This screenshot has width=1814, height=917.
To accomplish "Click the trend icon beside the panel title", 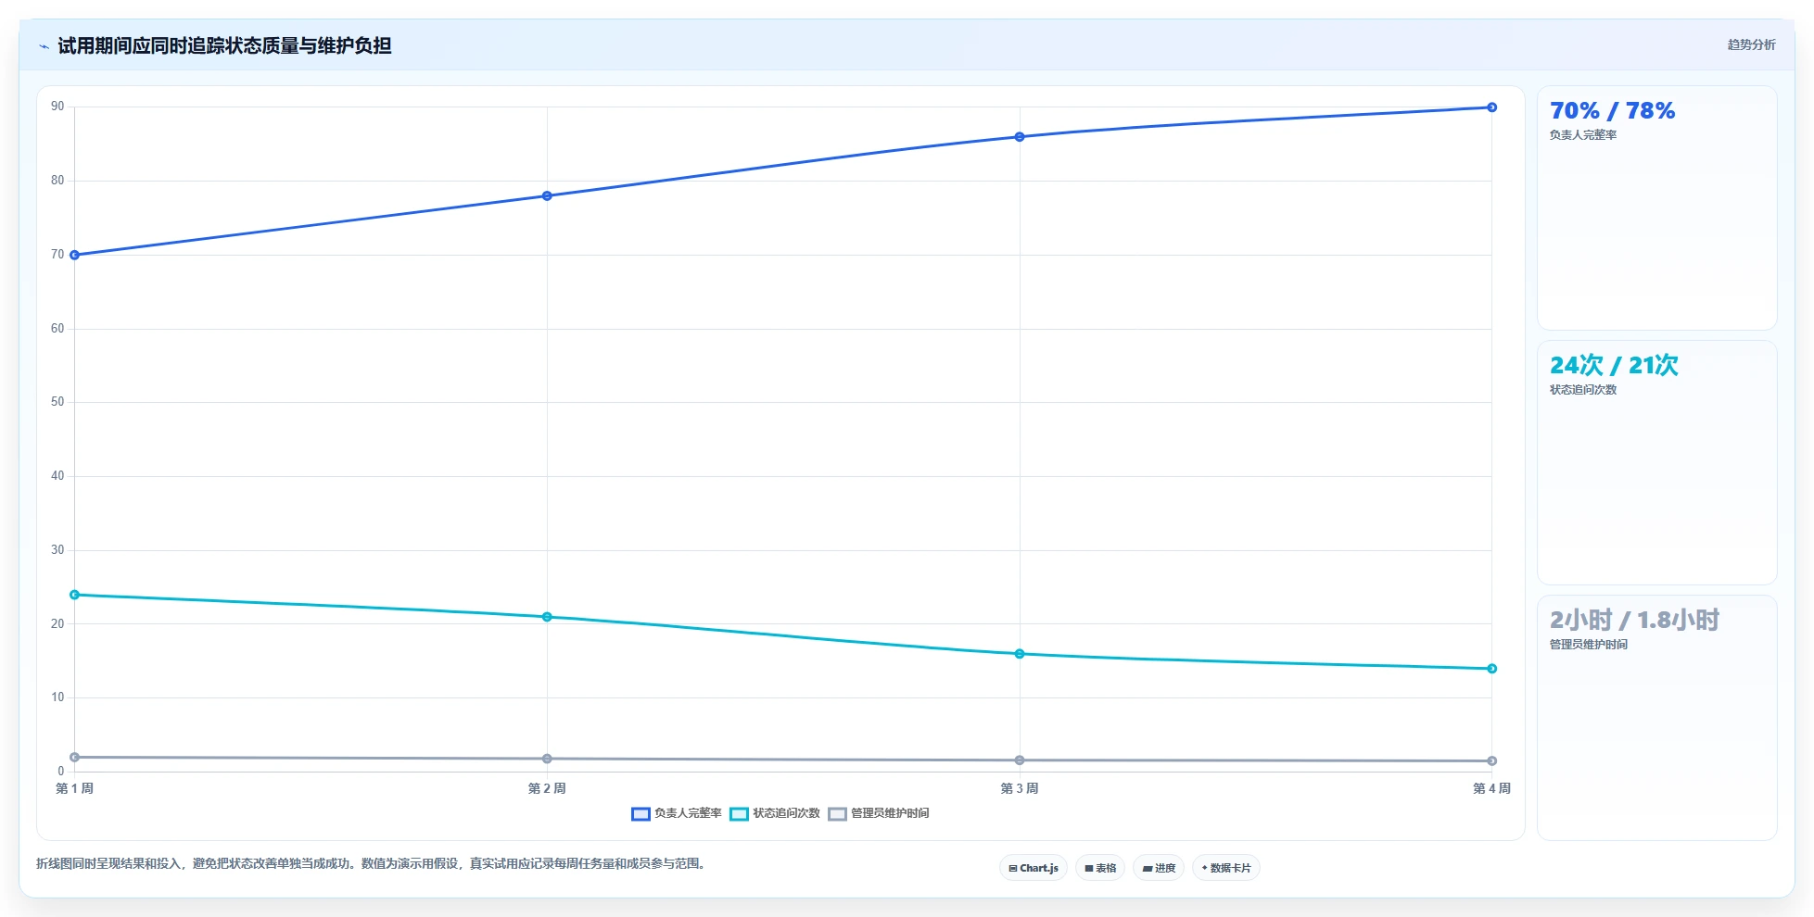I will coord(44,46).
